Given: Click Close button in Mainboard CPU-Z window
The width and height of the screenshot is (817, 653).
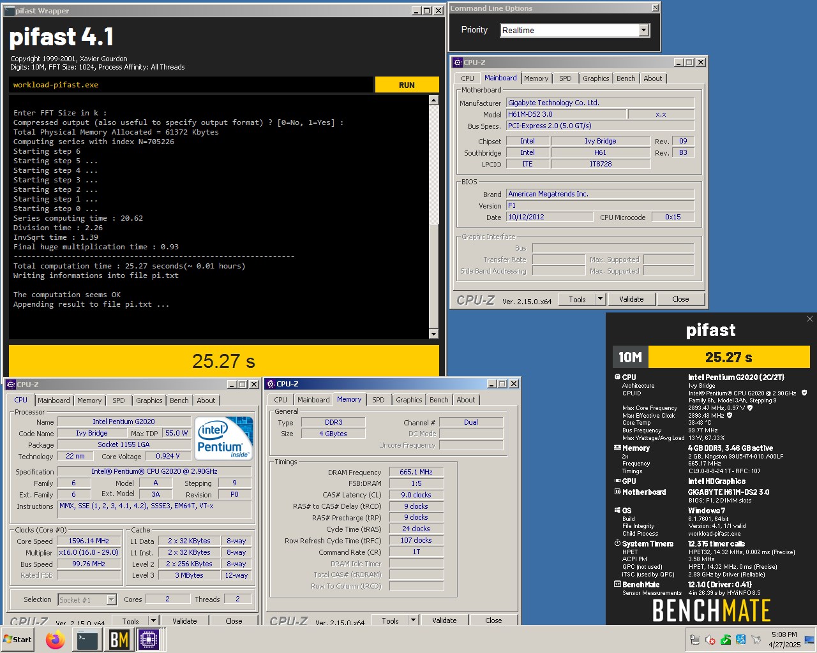Looking at the screenshot, I should click(680, 299).
